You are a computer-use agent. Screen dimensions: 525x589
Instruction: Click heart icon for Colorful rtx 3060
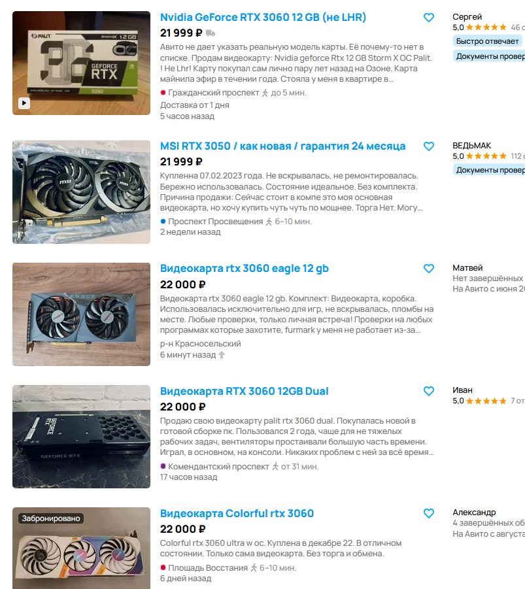coord(428,514)
